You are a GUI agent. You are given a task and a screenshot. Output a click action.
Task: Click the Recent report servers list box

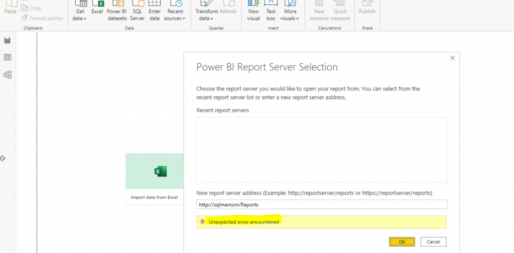[322, 149]
